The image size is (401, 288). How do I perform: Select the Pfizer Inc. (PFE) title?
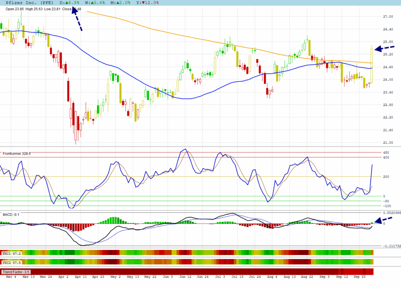pos(29,2)
